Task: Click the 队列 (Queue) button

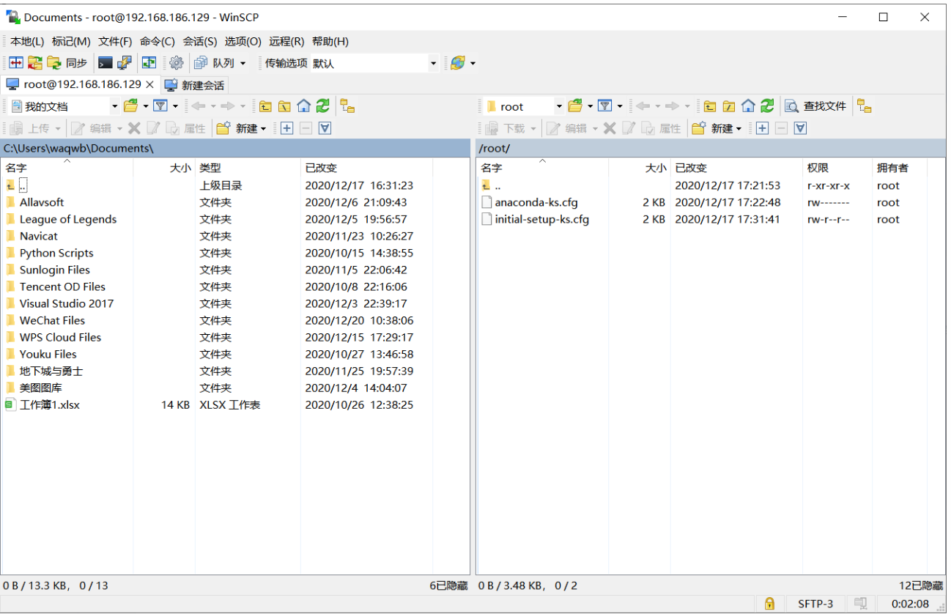Action: [x=215, y=63]
